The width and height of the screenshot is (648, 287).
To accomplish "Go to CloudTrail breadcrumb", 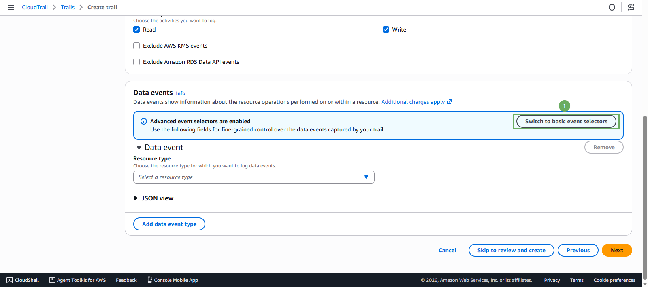I will (35, 7).
